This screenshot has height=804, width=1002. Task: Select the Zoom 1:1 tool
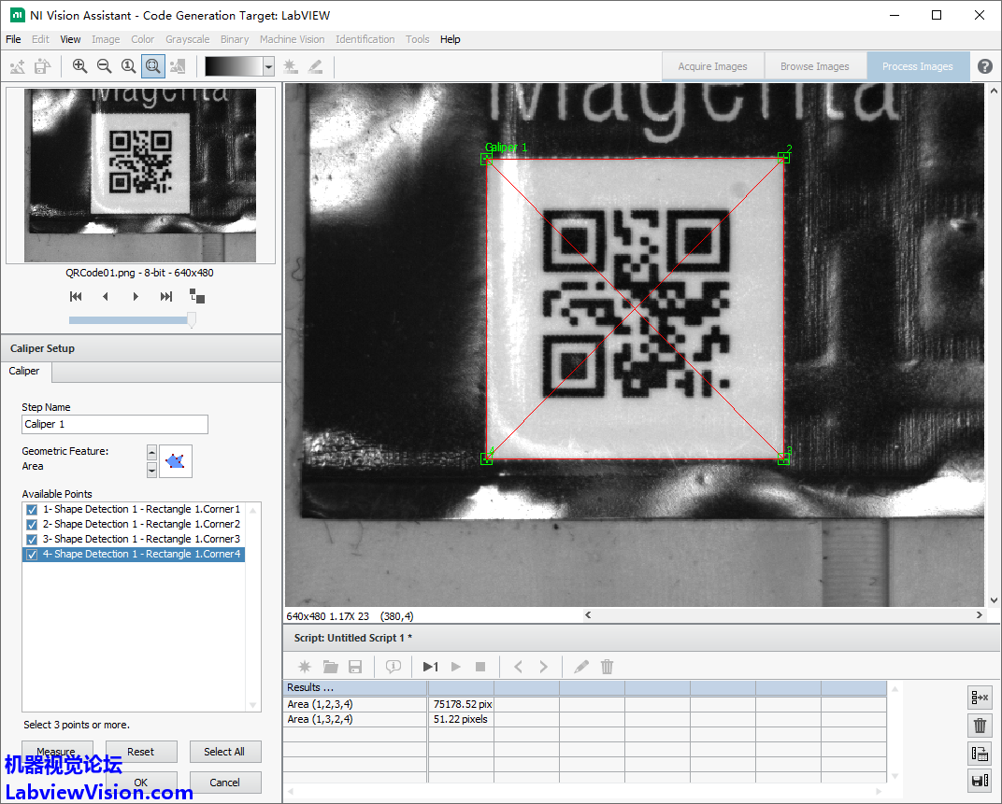[x=128, y=66]
